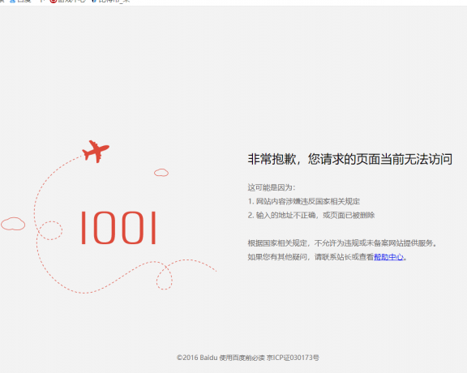Click the heading 非常抱歉，您请求的页面当前无法访问
Screen dimensions: 467x373
point(350,159)
